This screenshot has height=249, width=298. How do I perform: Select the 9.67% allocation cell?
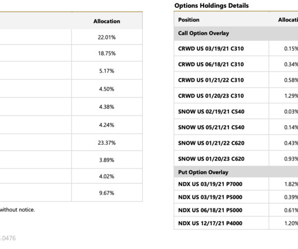coord(107,193)
